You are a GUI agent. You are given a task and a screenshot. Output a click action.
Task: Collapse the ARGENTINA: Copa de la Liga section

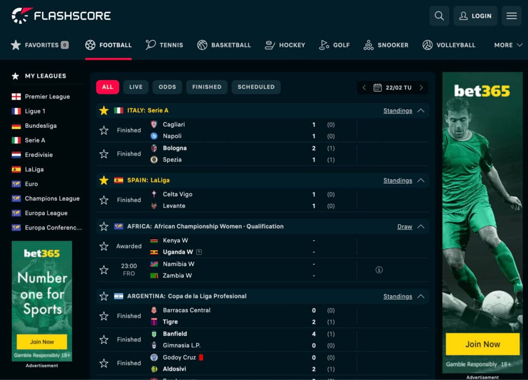point(421,296)
